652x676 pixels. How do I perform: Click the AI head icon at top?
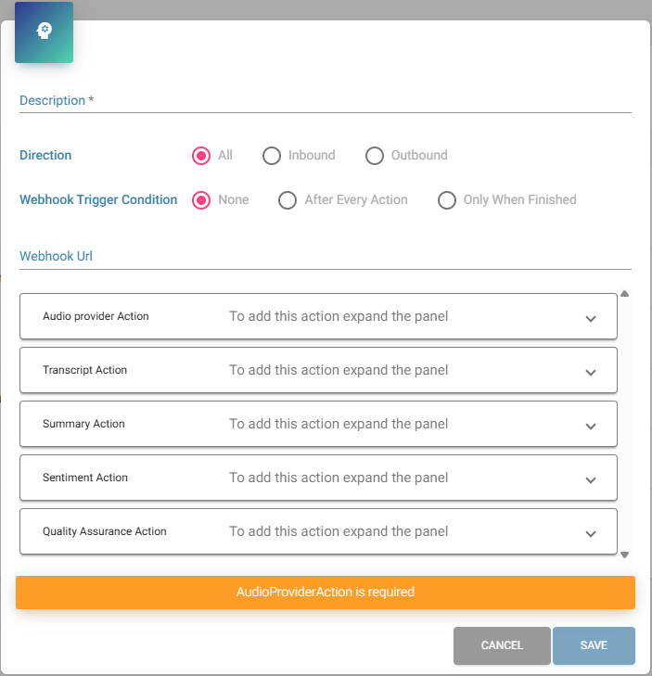(44, 32)
